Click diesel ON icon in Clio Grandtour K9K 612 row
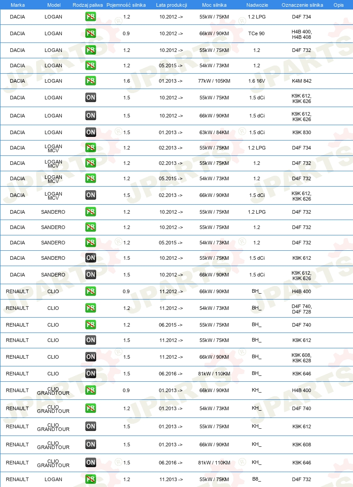353x487 pixels. point(91,426)
